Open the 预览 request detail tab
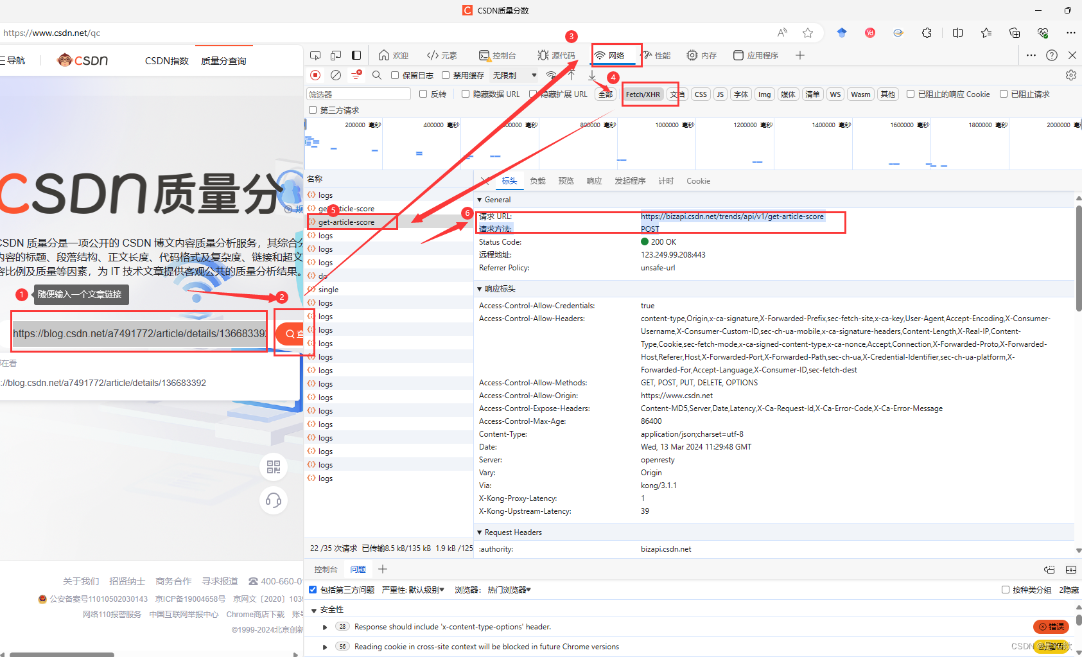Viewport: 1082px width, 657px height. point(566,181)
